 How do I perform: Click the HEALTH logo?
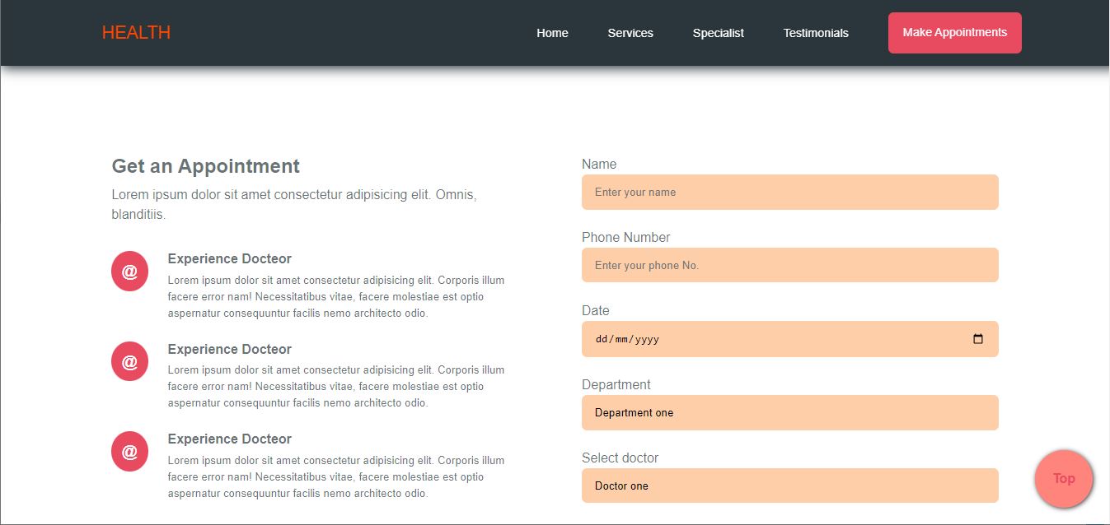136,33
